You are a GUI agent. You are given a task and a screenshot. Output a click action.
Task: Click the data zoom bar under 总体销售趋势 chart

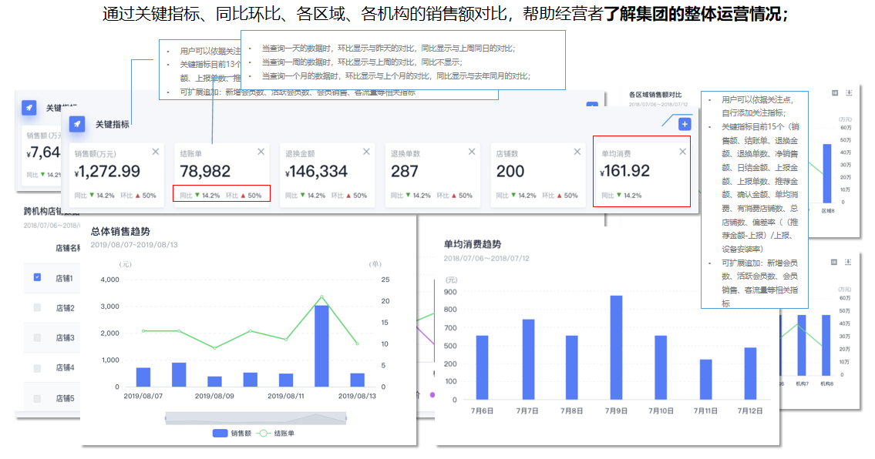pyautogui.click(x=256, y=417)
